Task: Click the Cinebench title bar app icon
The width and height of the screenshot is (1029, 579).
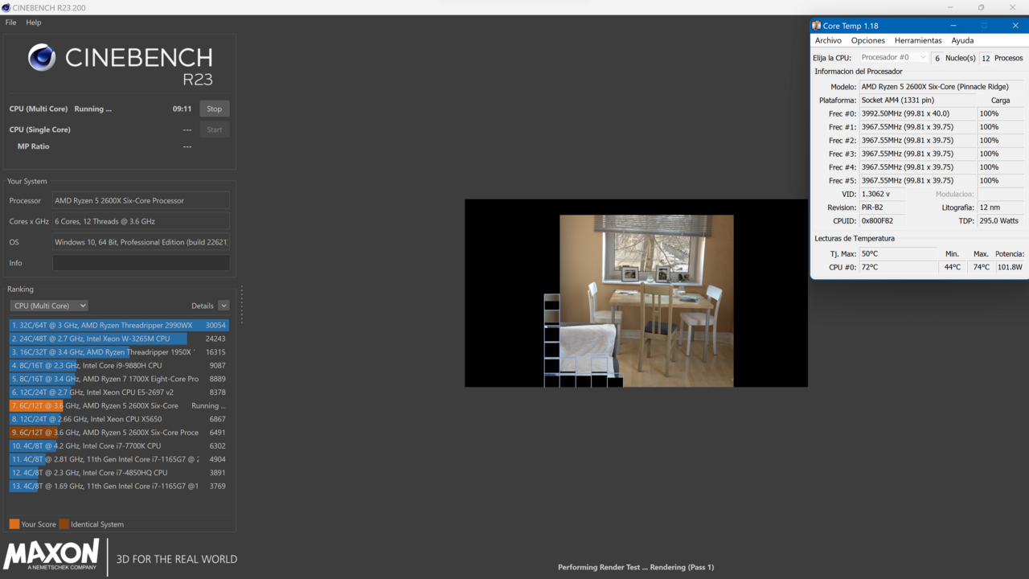Action: [6, 7]
